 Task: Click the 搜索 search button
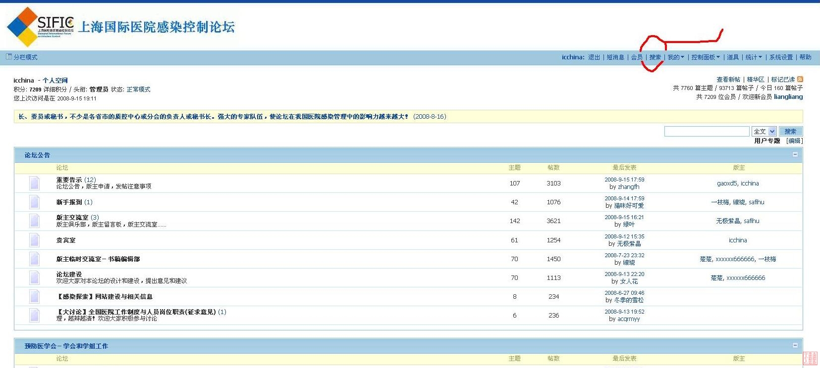coord(790,131)
